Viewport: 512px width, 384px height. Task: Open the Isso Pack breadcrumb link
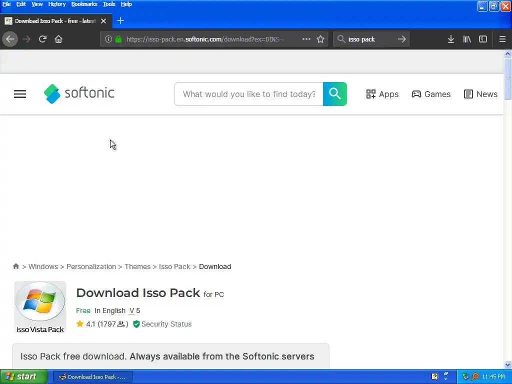174,266
